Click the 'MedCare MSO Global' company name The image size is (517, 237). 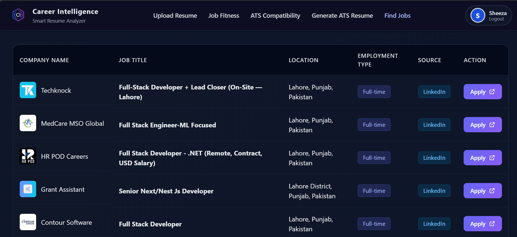(73, 124)
